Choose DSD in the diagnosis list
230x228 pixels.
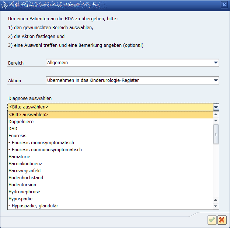click(x=13, y=129)
